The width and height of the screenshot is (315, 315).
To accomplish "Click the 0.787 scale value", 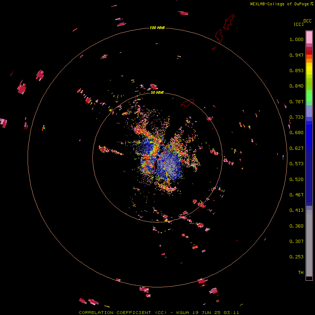I will click(296, 101).
